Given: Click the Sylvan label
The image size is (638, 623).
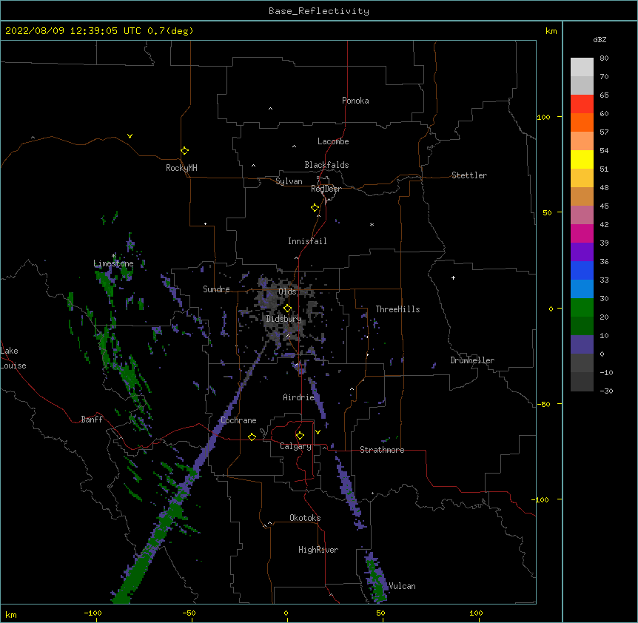Looking at the screenshot, I should 289,181.
